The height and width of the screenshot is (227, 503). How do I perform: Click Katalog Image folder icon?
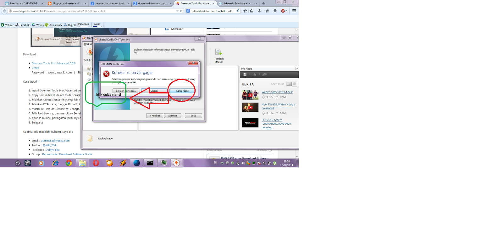pos(90,138)
